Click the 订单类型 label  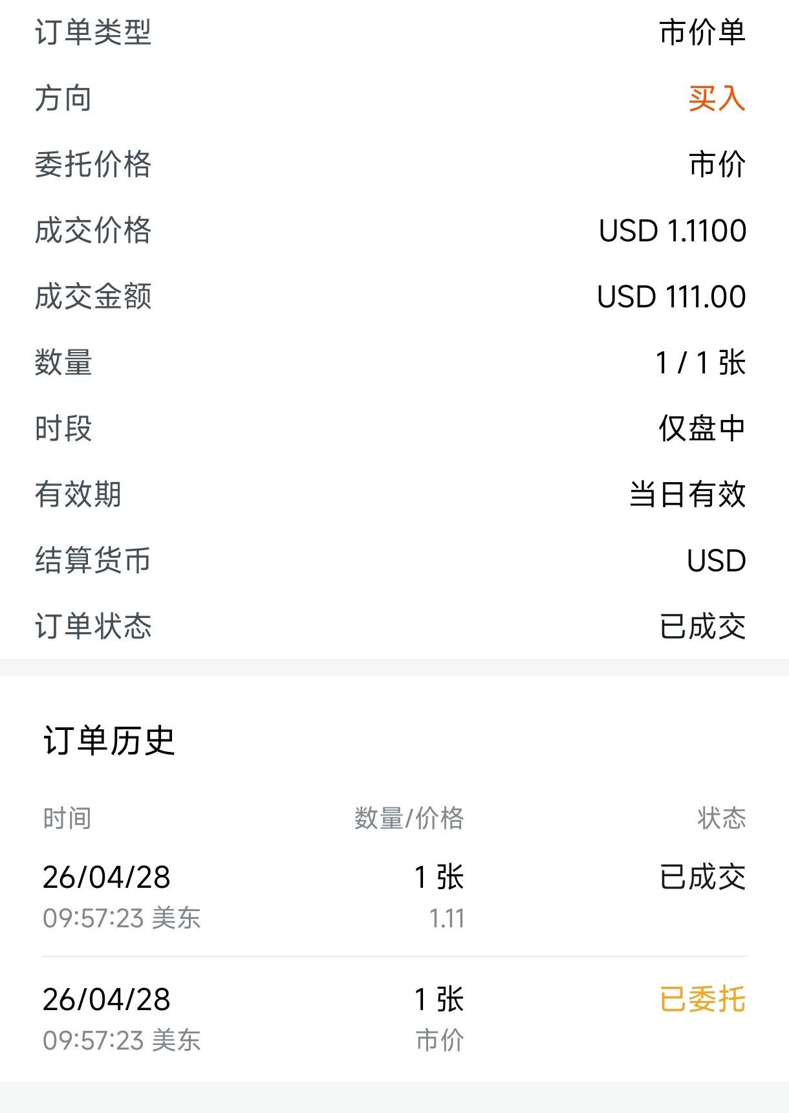pyautogui.click(x=93, y=32)
